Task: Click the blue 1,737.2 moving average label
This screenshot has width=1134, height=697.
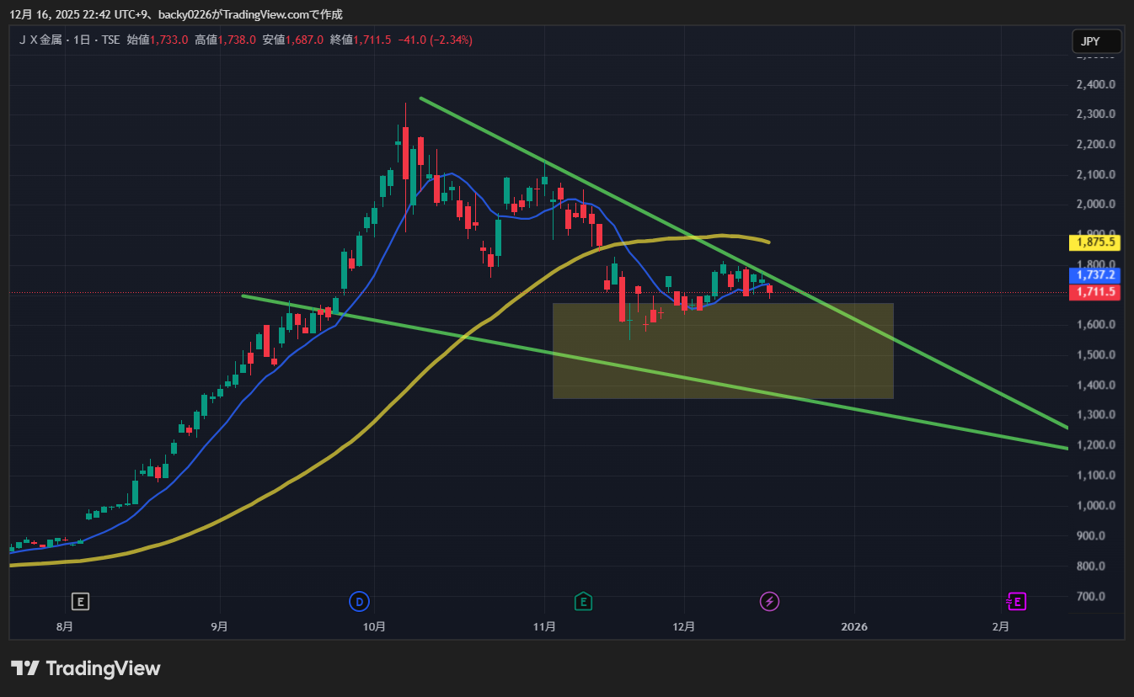Action: 1095,275
